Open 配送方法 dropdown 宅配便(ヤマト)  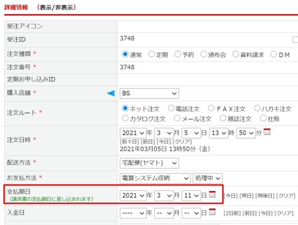coord(149,163)
